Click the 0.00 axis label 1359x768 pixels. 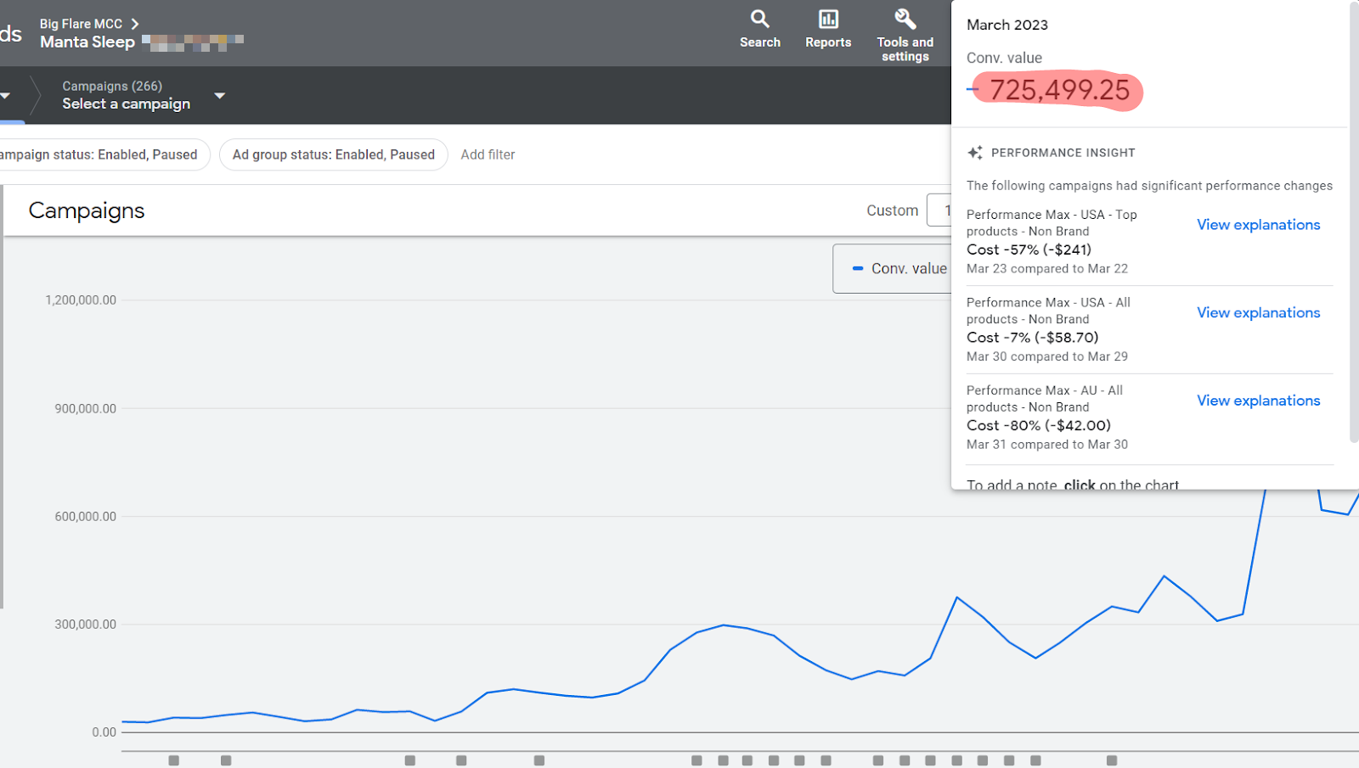(104, 732)
